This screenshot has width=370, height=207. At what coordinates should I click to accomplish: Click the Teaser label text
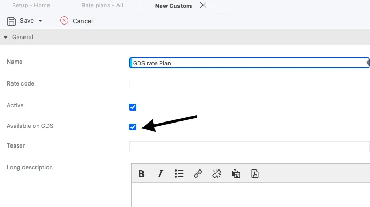pyautogui.click(x=16, y=145)
